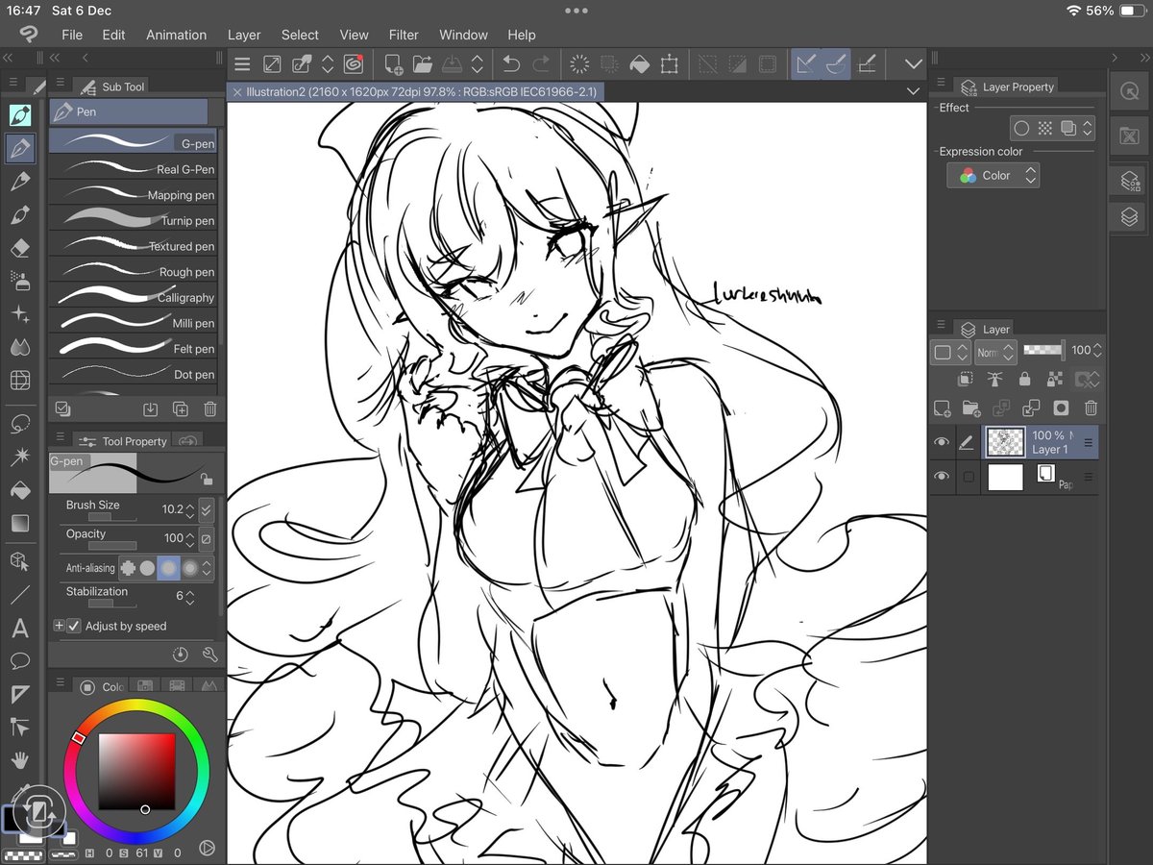
Task: Open the Effect options dropdown arrows
Action: 1087,128
